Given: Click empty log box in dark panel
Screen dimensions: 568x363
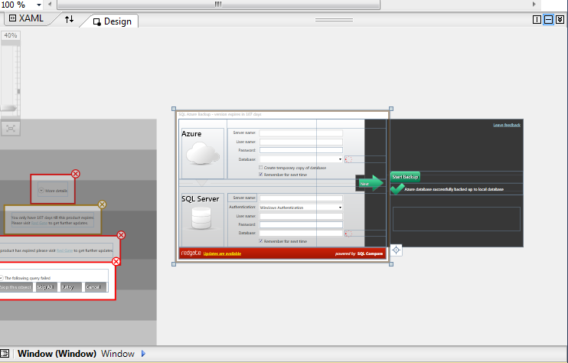Looking at the screenshot, I should point(456,219).
